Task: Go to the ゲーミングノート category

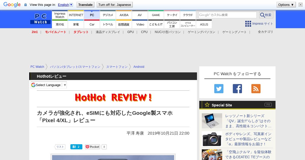Action: (x=234, y=32)
